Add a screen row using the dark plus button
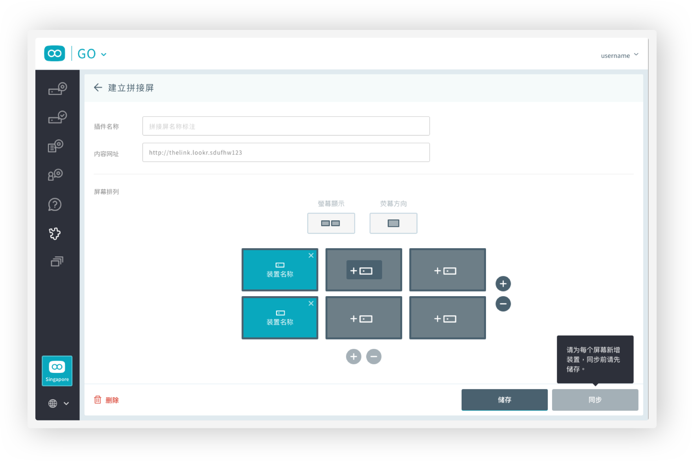 tap(503, 284)
